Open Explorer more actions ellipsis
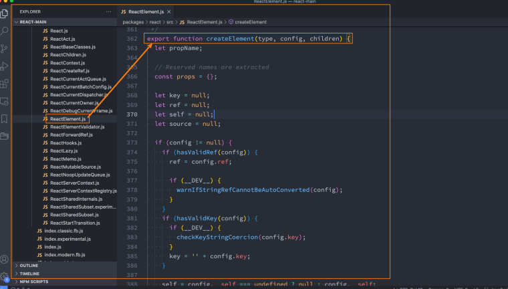 pos(108,11)
